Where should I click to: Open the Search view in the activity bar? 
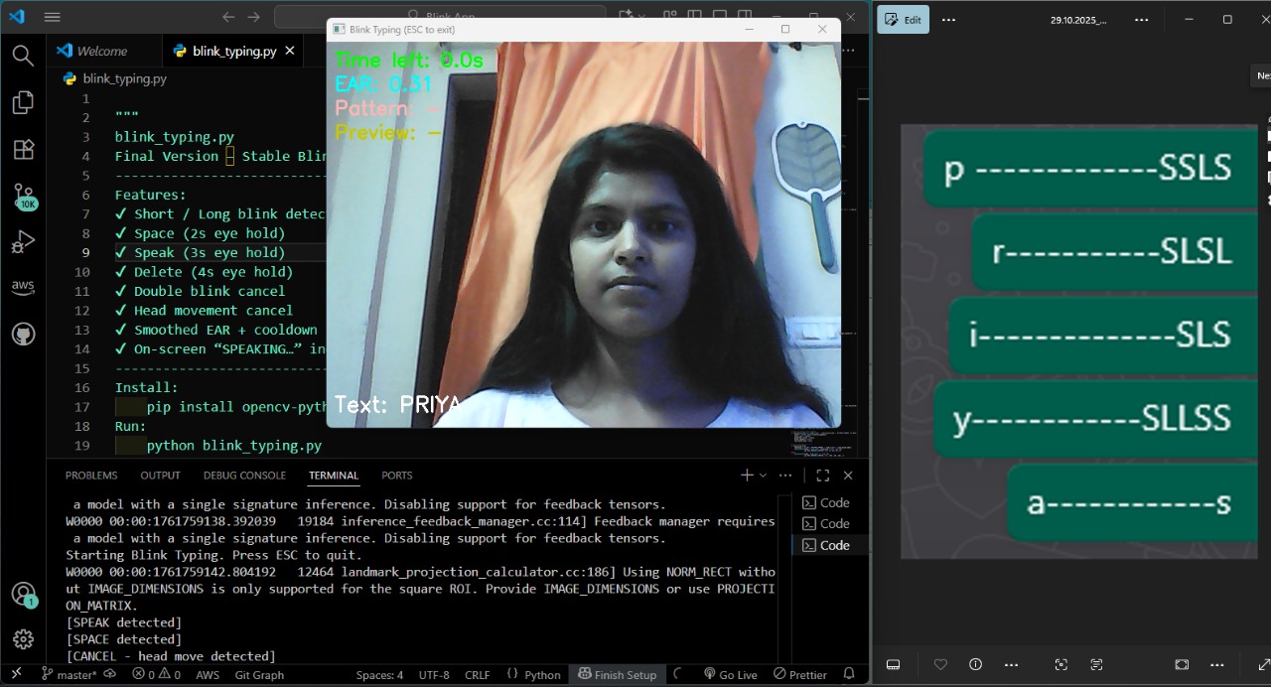23,56
